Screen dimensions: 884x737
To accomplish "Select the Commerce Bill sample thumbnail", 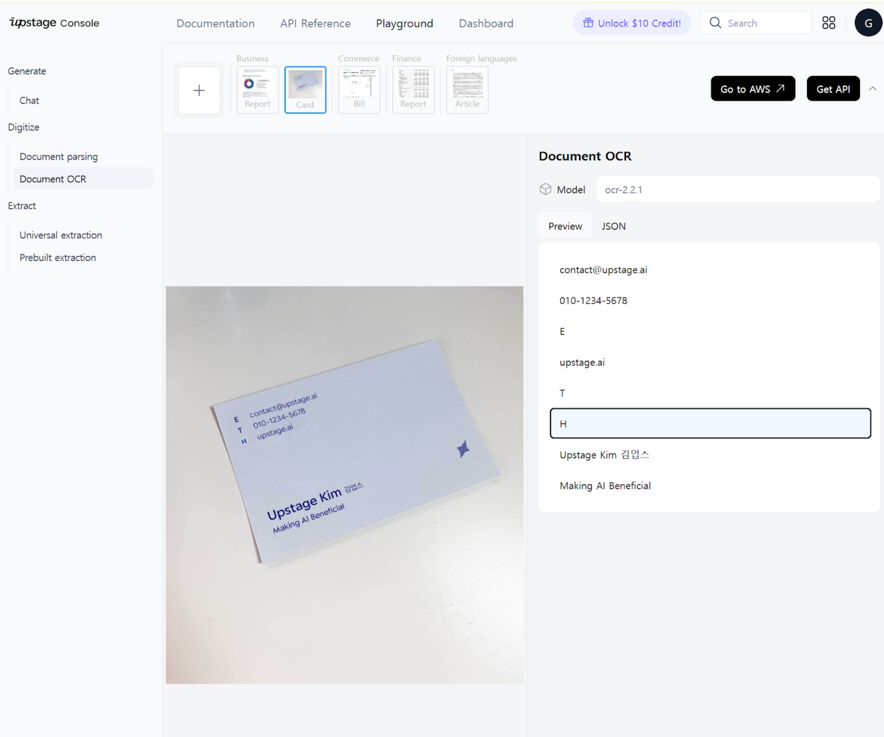I will tap(359, 90).
